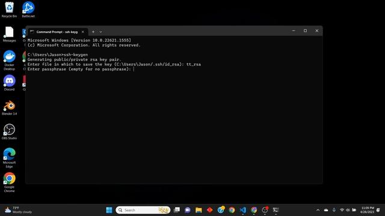Open the OneDrive cloud tray icon
The image size is (385, 216).
coord(326,210)
